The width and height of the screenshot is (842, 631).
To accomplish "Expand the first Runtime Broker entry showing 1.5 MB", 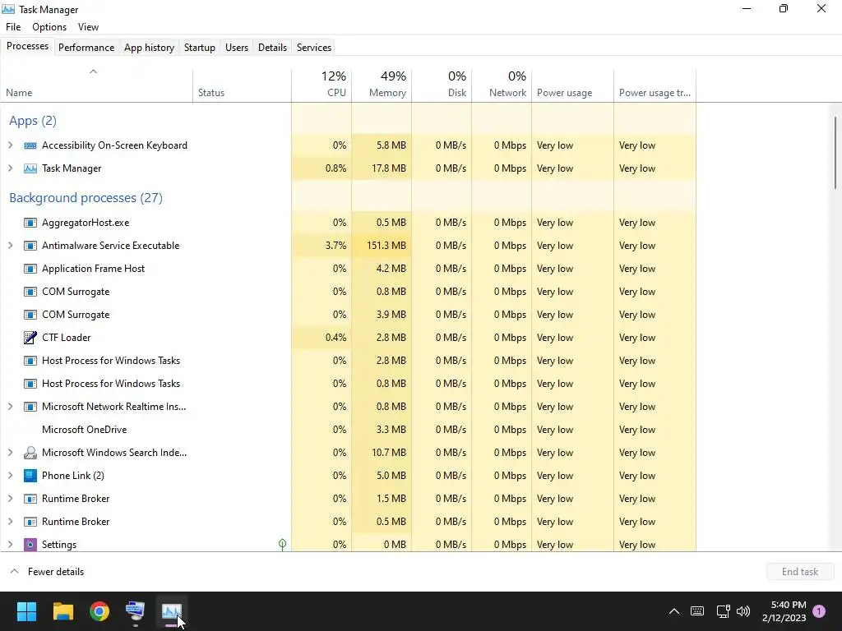I will [x=10, y=499].
